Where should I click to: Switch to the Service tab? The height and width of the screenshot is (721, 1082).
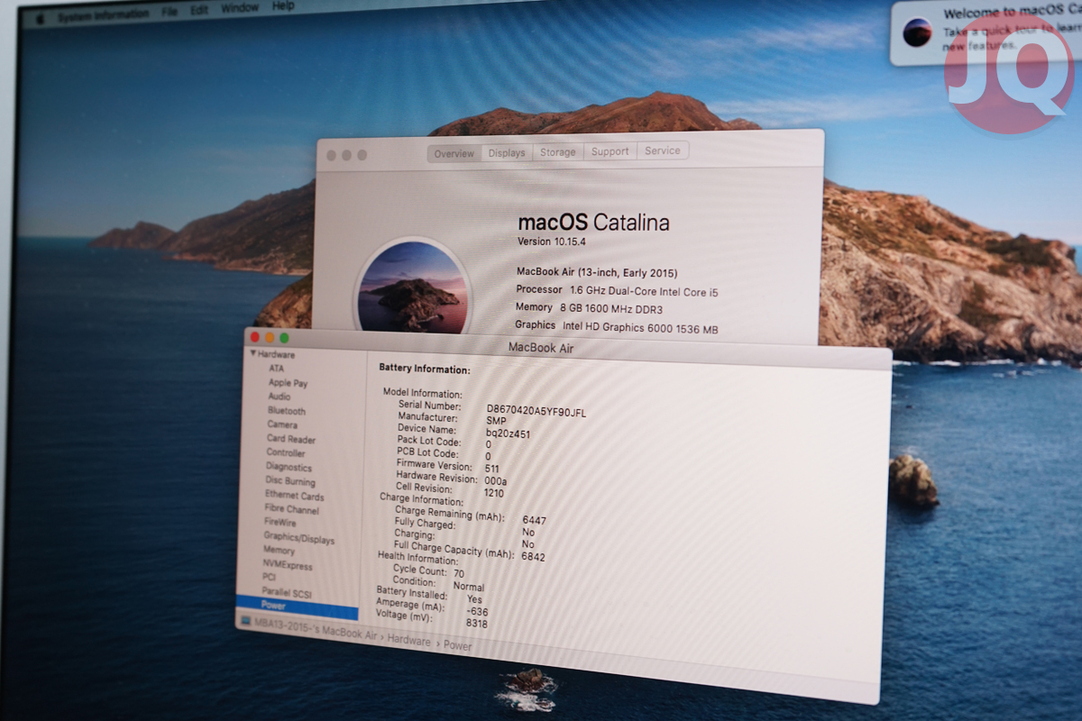point(663,151)
